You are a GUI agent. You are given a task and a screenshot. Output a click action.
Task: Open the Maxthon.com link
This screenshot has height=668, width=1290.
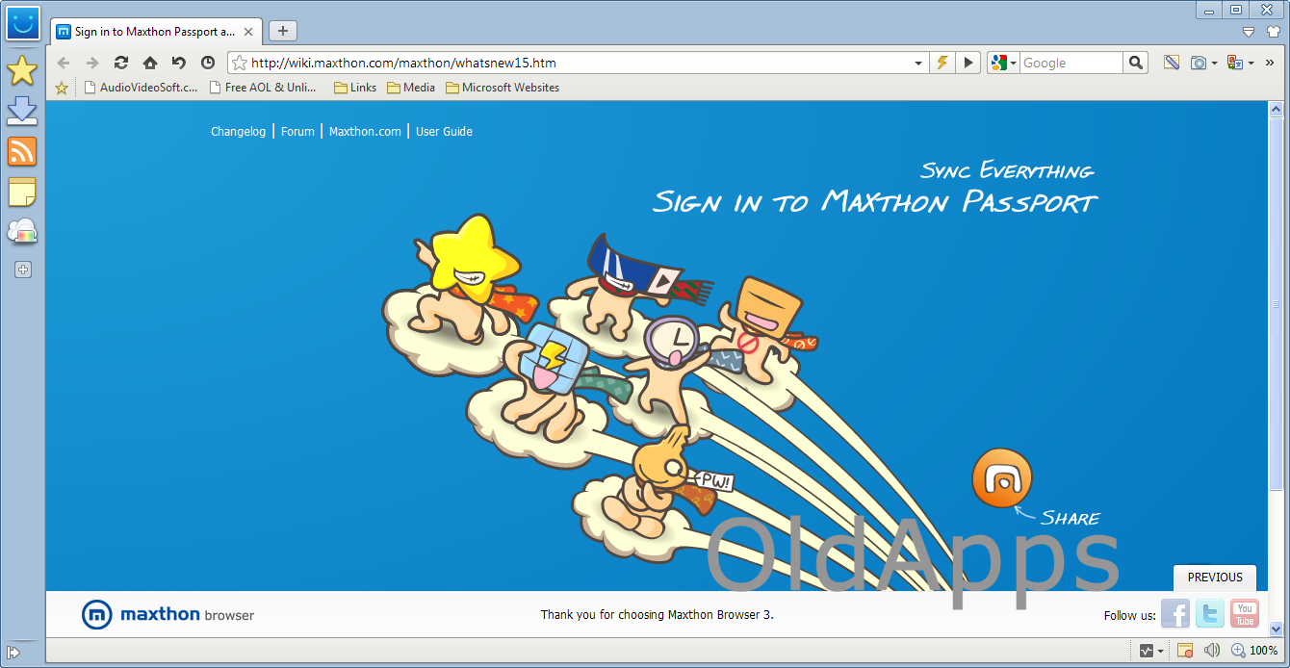[x=365, y=132]
